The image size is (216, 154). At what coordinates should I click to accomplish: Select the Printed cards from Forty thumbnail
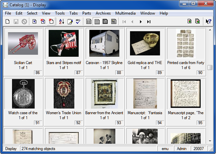pos(186,44)
